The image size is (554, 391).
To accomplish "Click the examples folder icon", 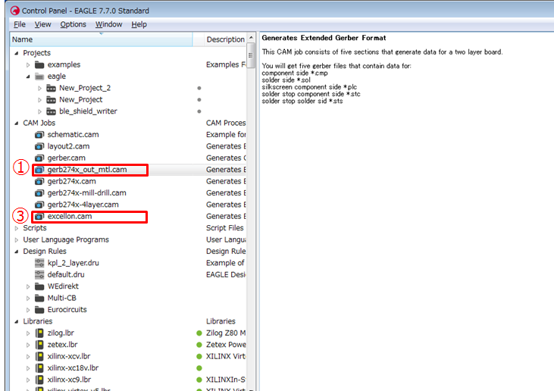I will click(x=39, y=64).
